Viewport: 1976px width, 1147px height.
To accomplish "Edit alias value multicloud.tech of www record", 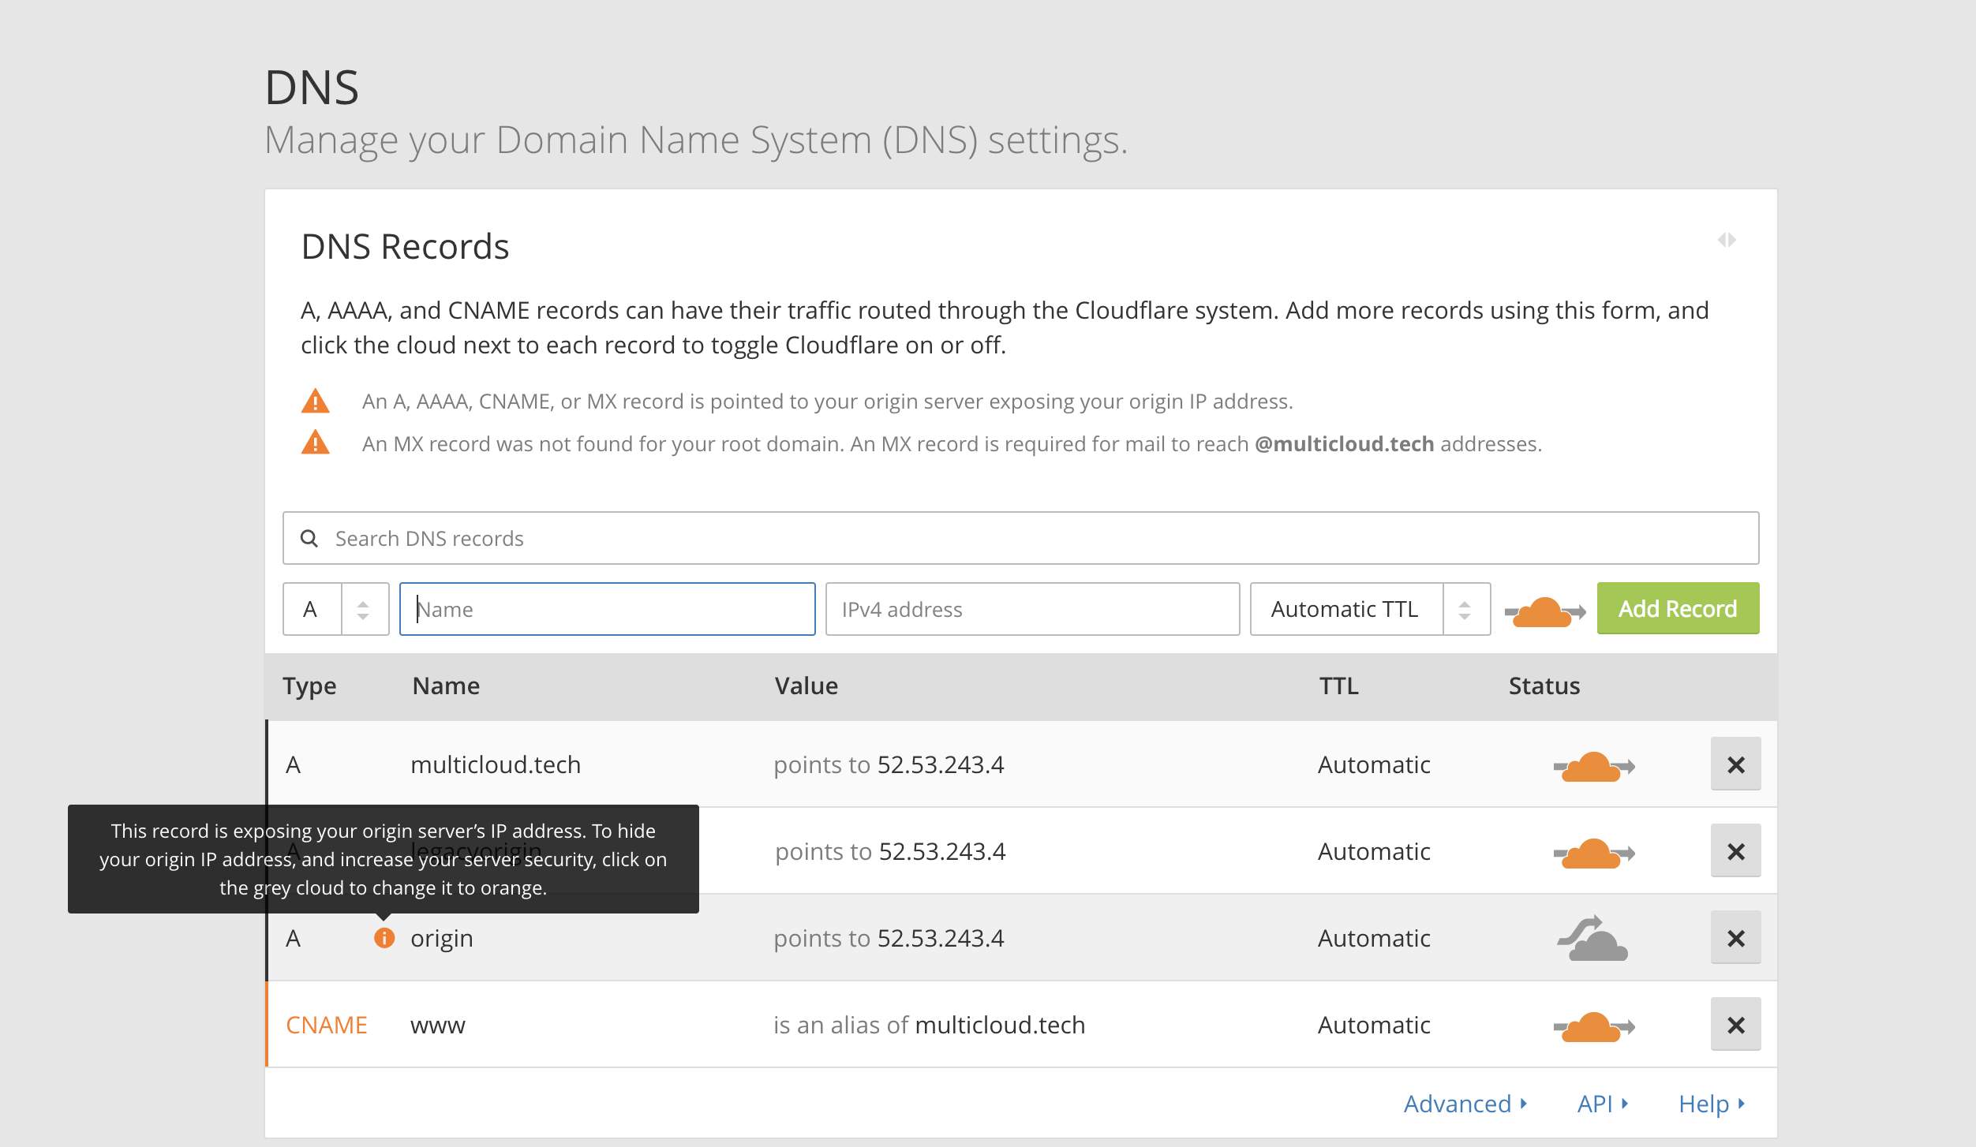I will (1000, 1025).
